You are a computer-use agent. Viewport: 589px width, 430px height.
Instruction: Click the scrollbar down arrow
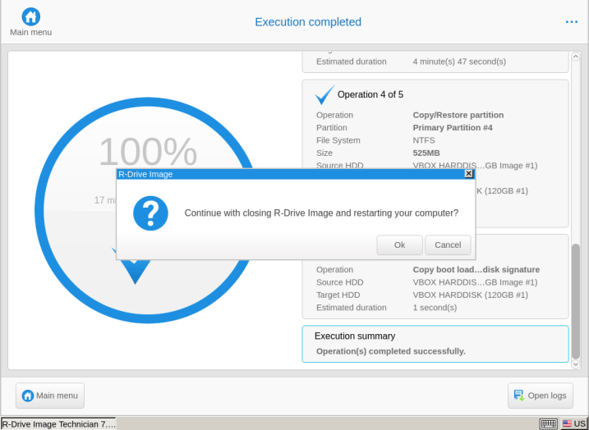[576, 364]
